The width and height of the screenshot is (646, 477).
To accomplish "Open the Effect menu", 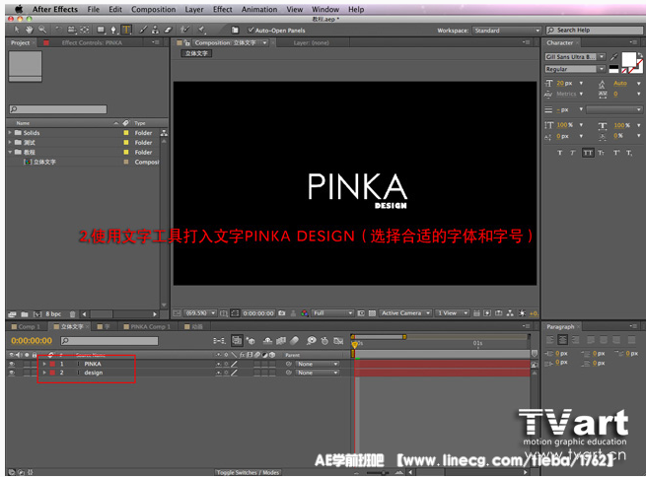I will [x=223, y=9].
